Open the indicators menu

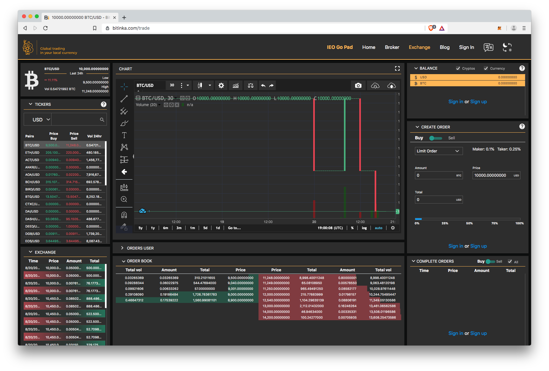tap(236, 85)
